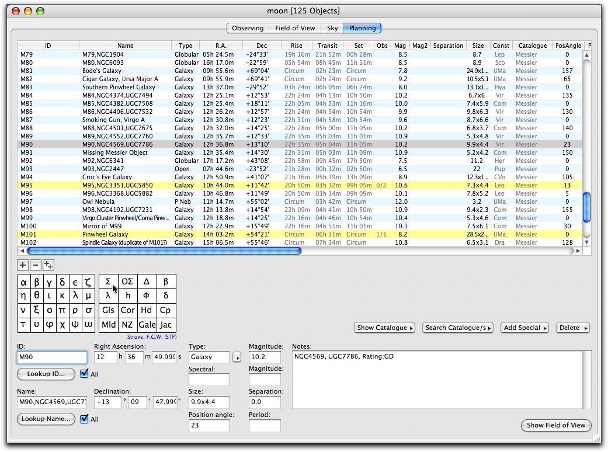Toggle the All checkbox beside Lookup Name
Viewport: 608px width, 452px height.
click(84, 419)
